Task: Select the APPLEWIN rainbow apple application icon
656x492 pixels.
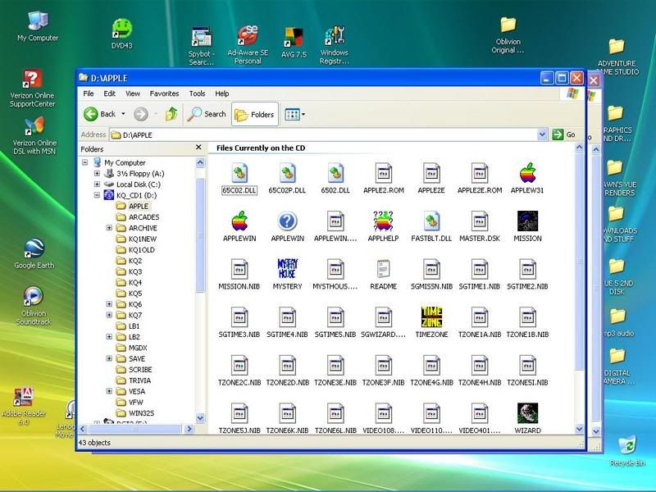Action: pos(239,221)
